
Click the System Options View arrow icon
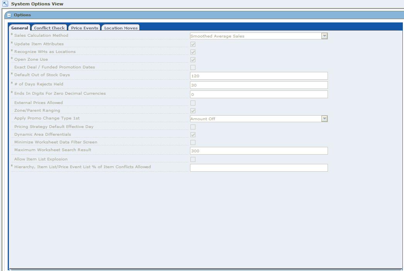pyautogui.click(x=5, y=3)
